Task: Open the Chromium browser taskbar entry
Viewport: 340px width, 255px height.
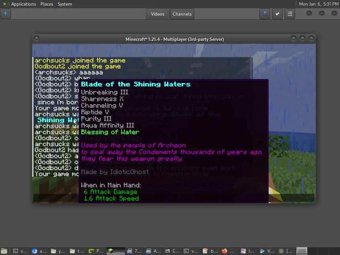Action: [39, 251]
